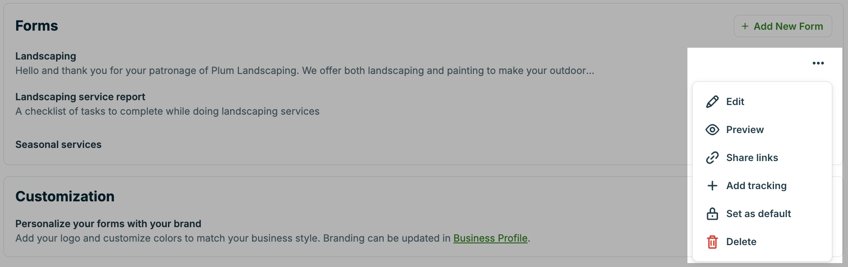Image resolution: width=848 pixels, height=267 pixels.
Task: Select the Edit menu option
Action: point(735,102)
